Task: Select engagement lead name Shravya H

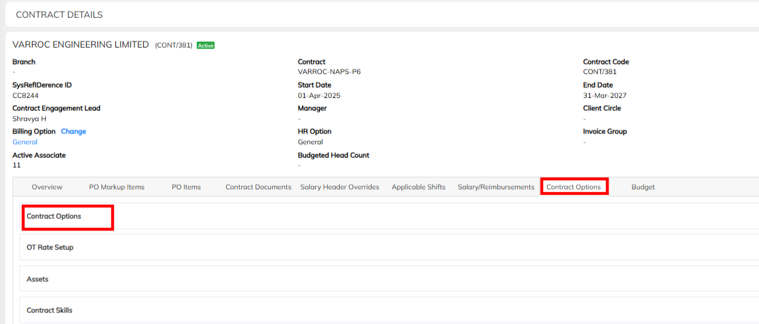Action: pyautogui.click(x=29, y=119)
